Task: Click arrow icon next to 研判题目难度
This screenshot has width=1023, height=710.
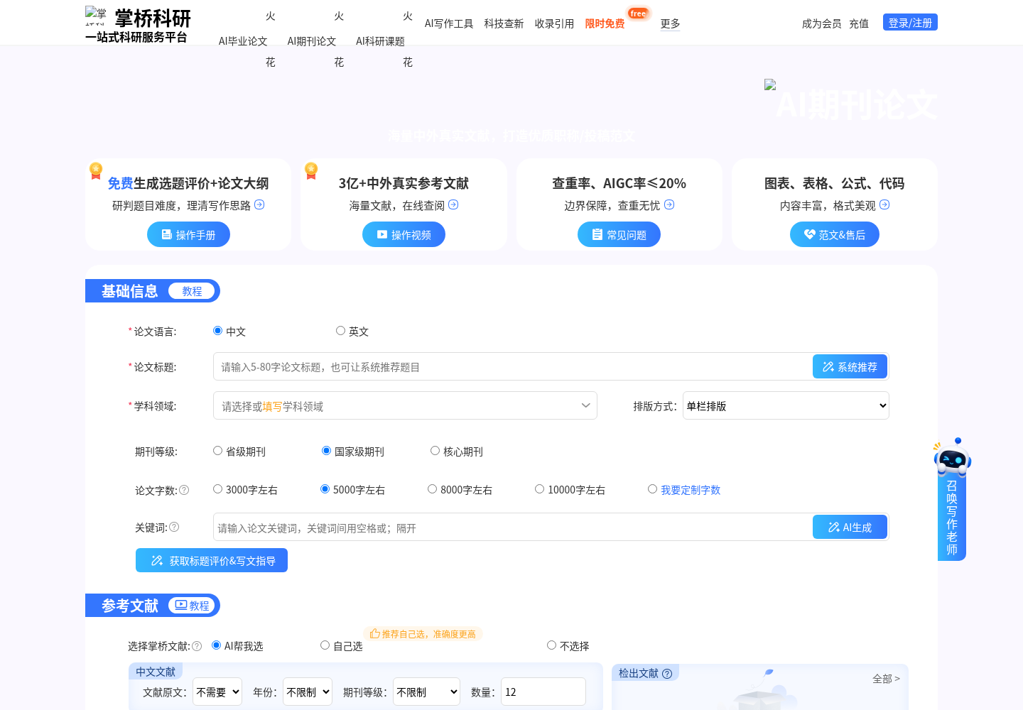Action: [259, 204]
